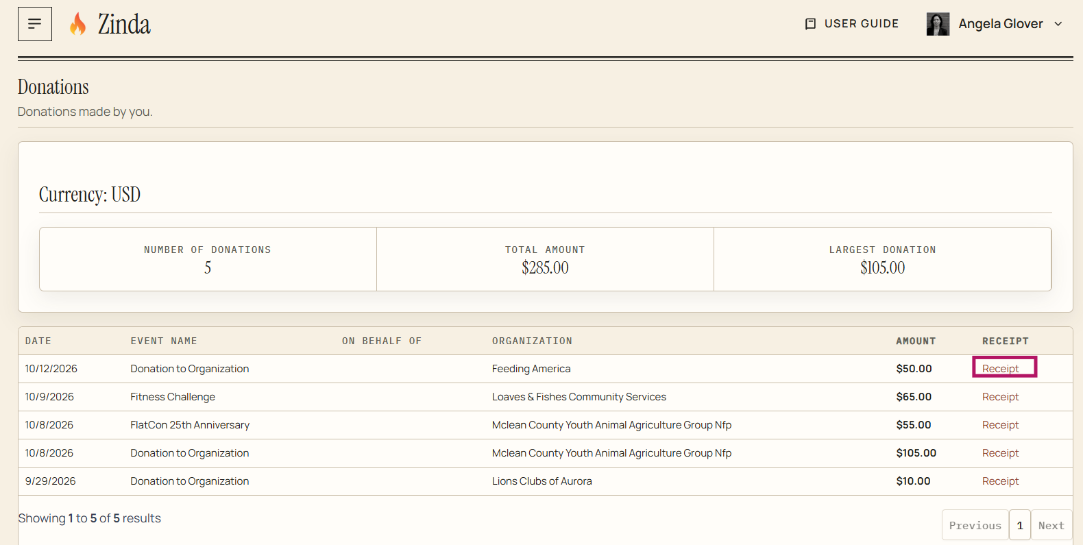Open the receipt for Lions Clubs of Aurora
The height and width of the screenshot is (545, 1083).
point(1000,481)
